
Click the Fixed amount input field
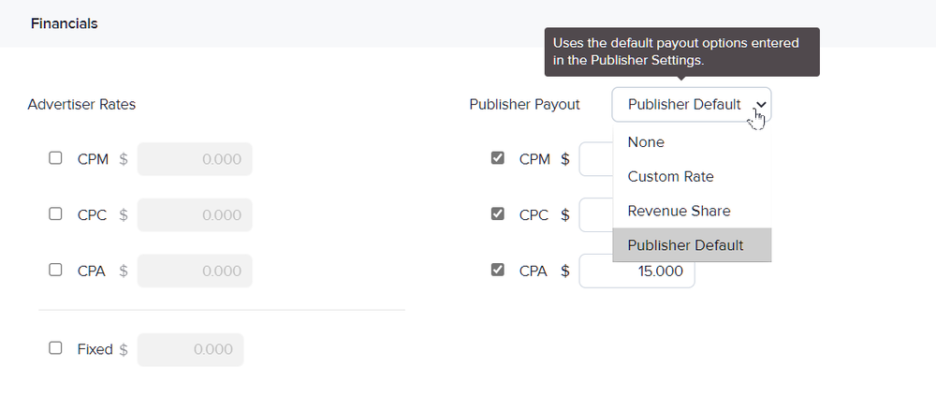tap(190, 349)
